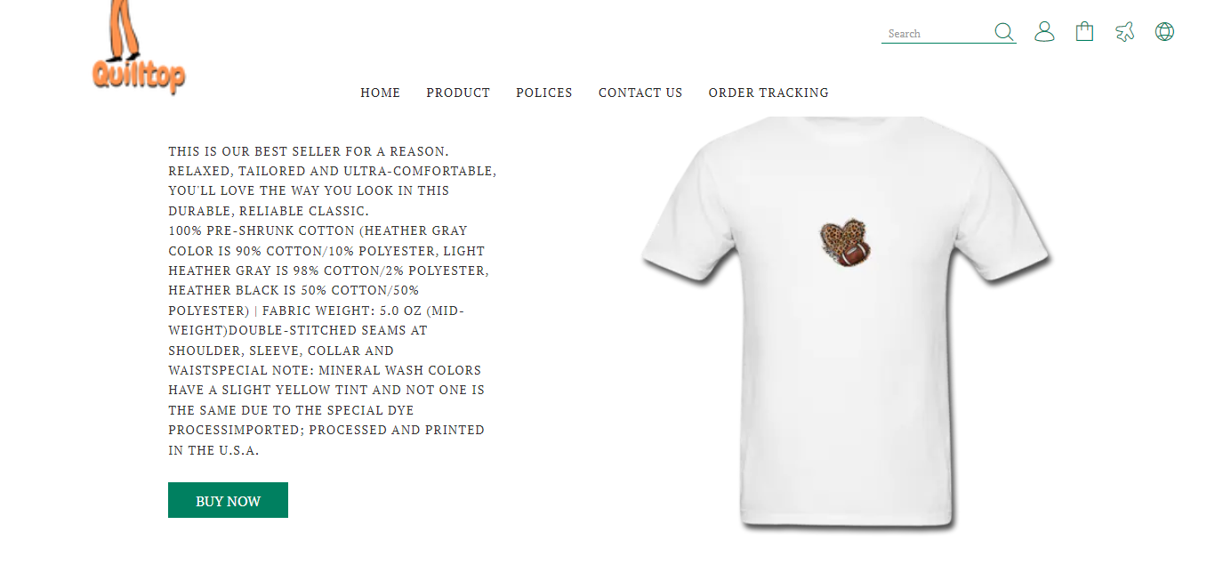Click the Quilltop logo text
This screenshot has height=565, width=1215.
pyautogui.click(x=139, y=75)
